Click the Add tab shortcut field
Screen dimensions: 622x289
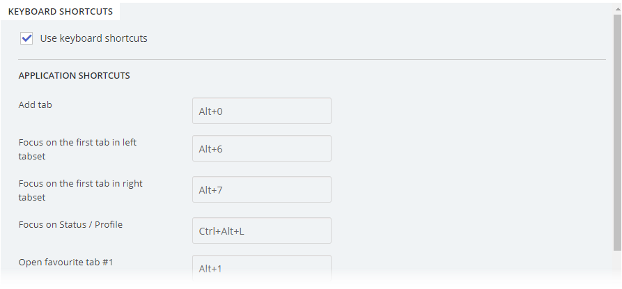point(261,111)
